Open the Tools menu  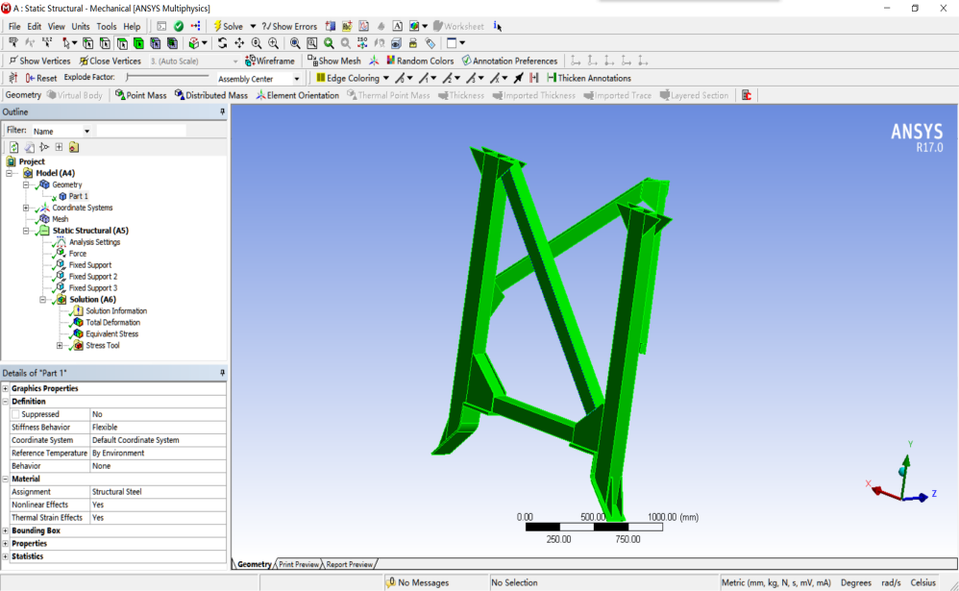(x=106, y=26)
